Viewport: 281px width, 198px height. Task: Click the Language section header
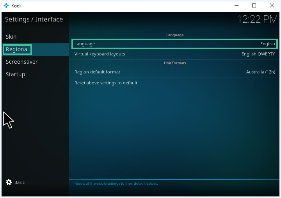tap(175, 35)
